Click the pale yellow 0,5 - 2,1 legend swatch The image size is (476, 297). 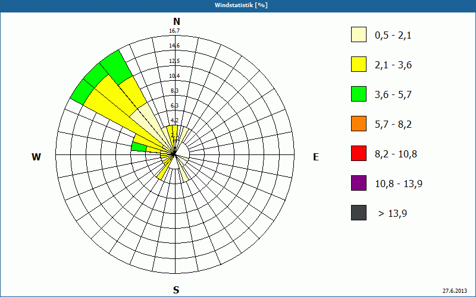(x=359, y=34)
